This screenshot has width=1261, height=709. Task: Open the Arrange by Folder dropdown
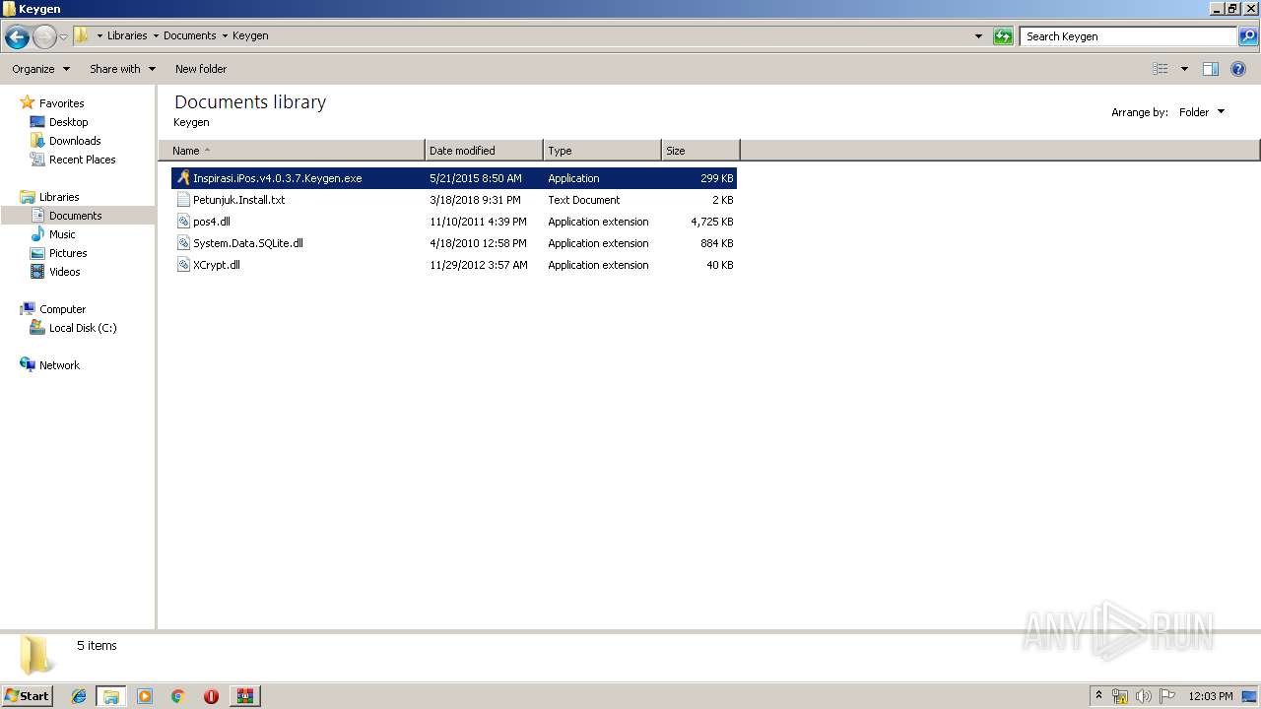[1202, 112]
